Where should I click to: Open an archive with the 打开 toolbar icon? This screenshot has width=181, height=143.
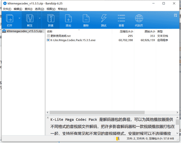(10, 20)
